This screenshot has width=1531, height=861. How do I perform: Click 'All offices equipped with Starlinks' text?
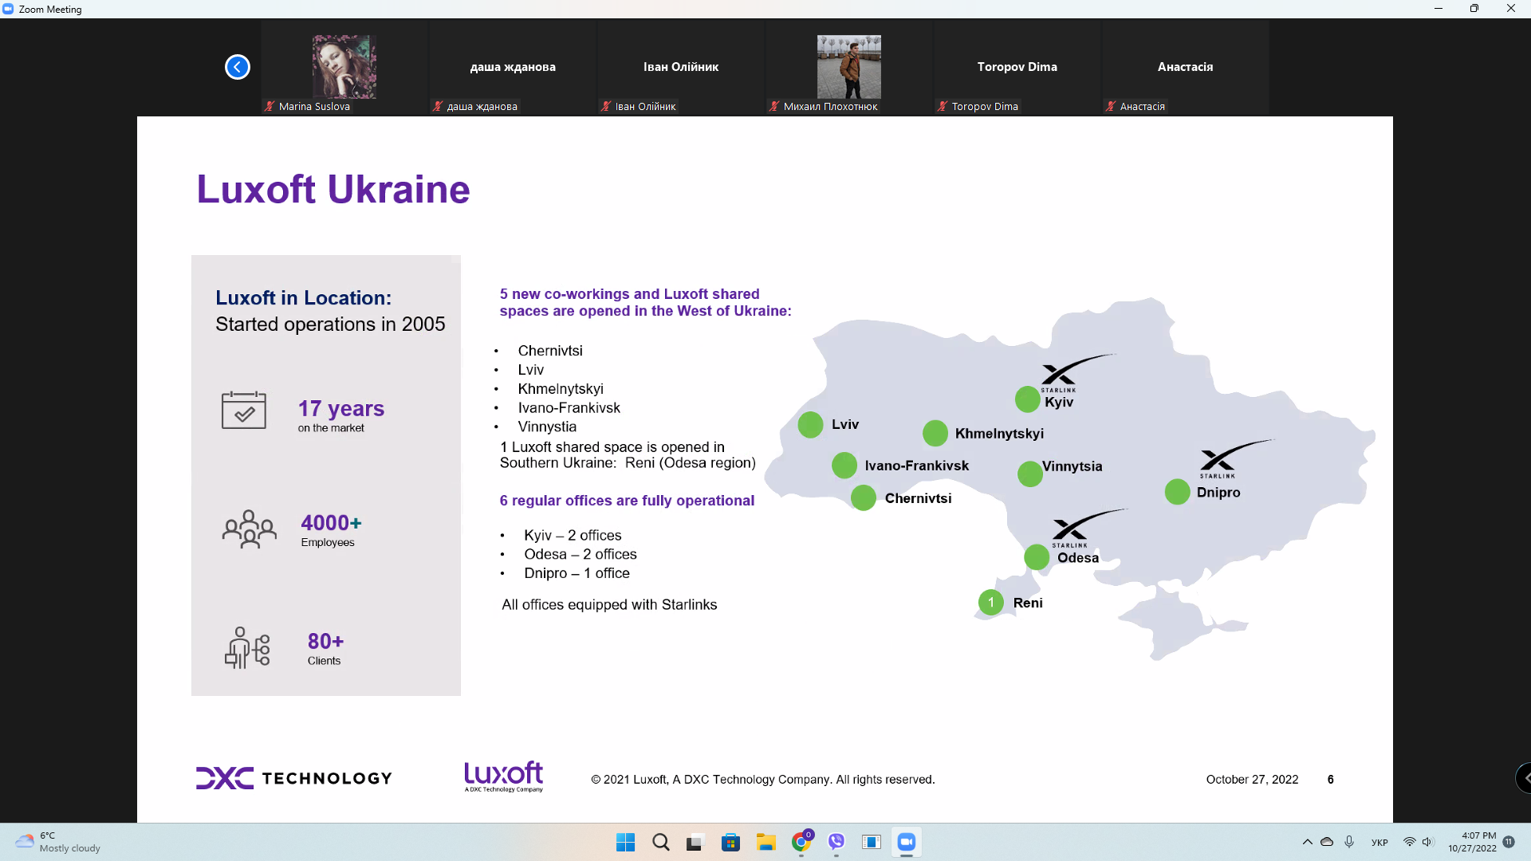tap(609, 605)
